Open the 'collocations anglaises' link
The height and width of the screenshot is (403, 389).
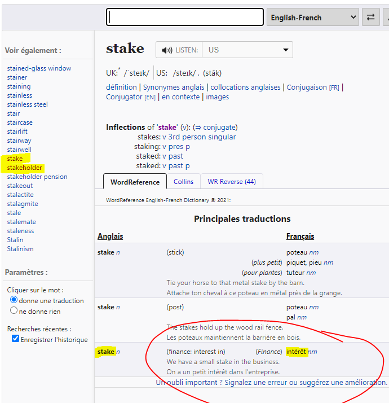(245, 87)
